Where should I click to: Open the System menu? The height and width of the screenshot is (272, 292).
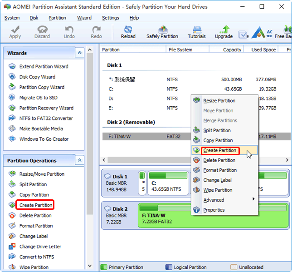[12, 18]
